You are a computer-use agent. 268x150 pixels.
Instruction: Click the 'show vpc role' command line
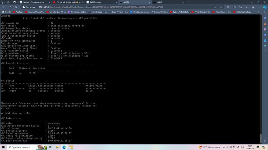click(15, 113)
